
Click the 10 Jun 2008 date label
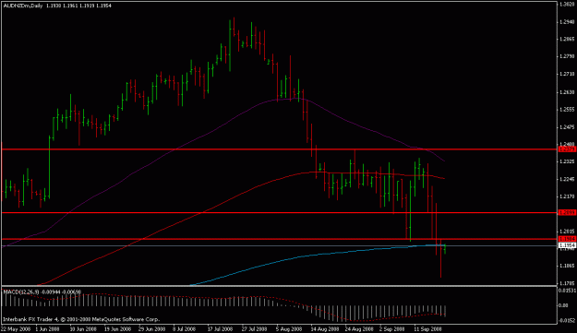point(83,329)
